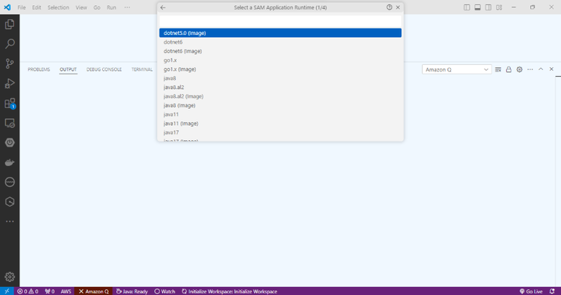Viewport: 561px width, 295px height.
Task: Select java8 runtime
Action: (x=280, y=78)
